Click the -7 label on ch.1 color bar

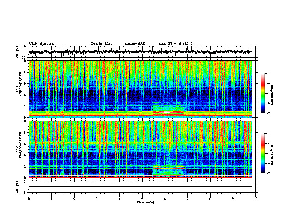pos(268,113)
